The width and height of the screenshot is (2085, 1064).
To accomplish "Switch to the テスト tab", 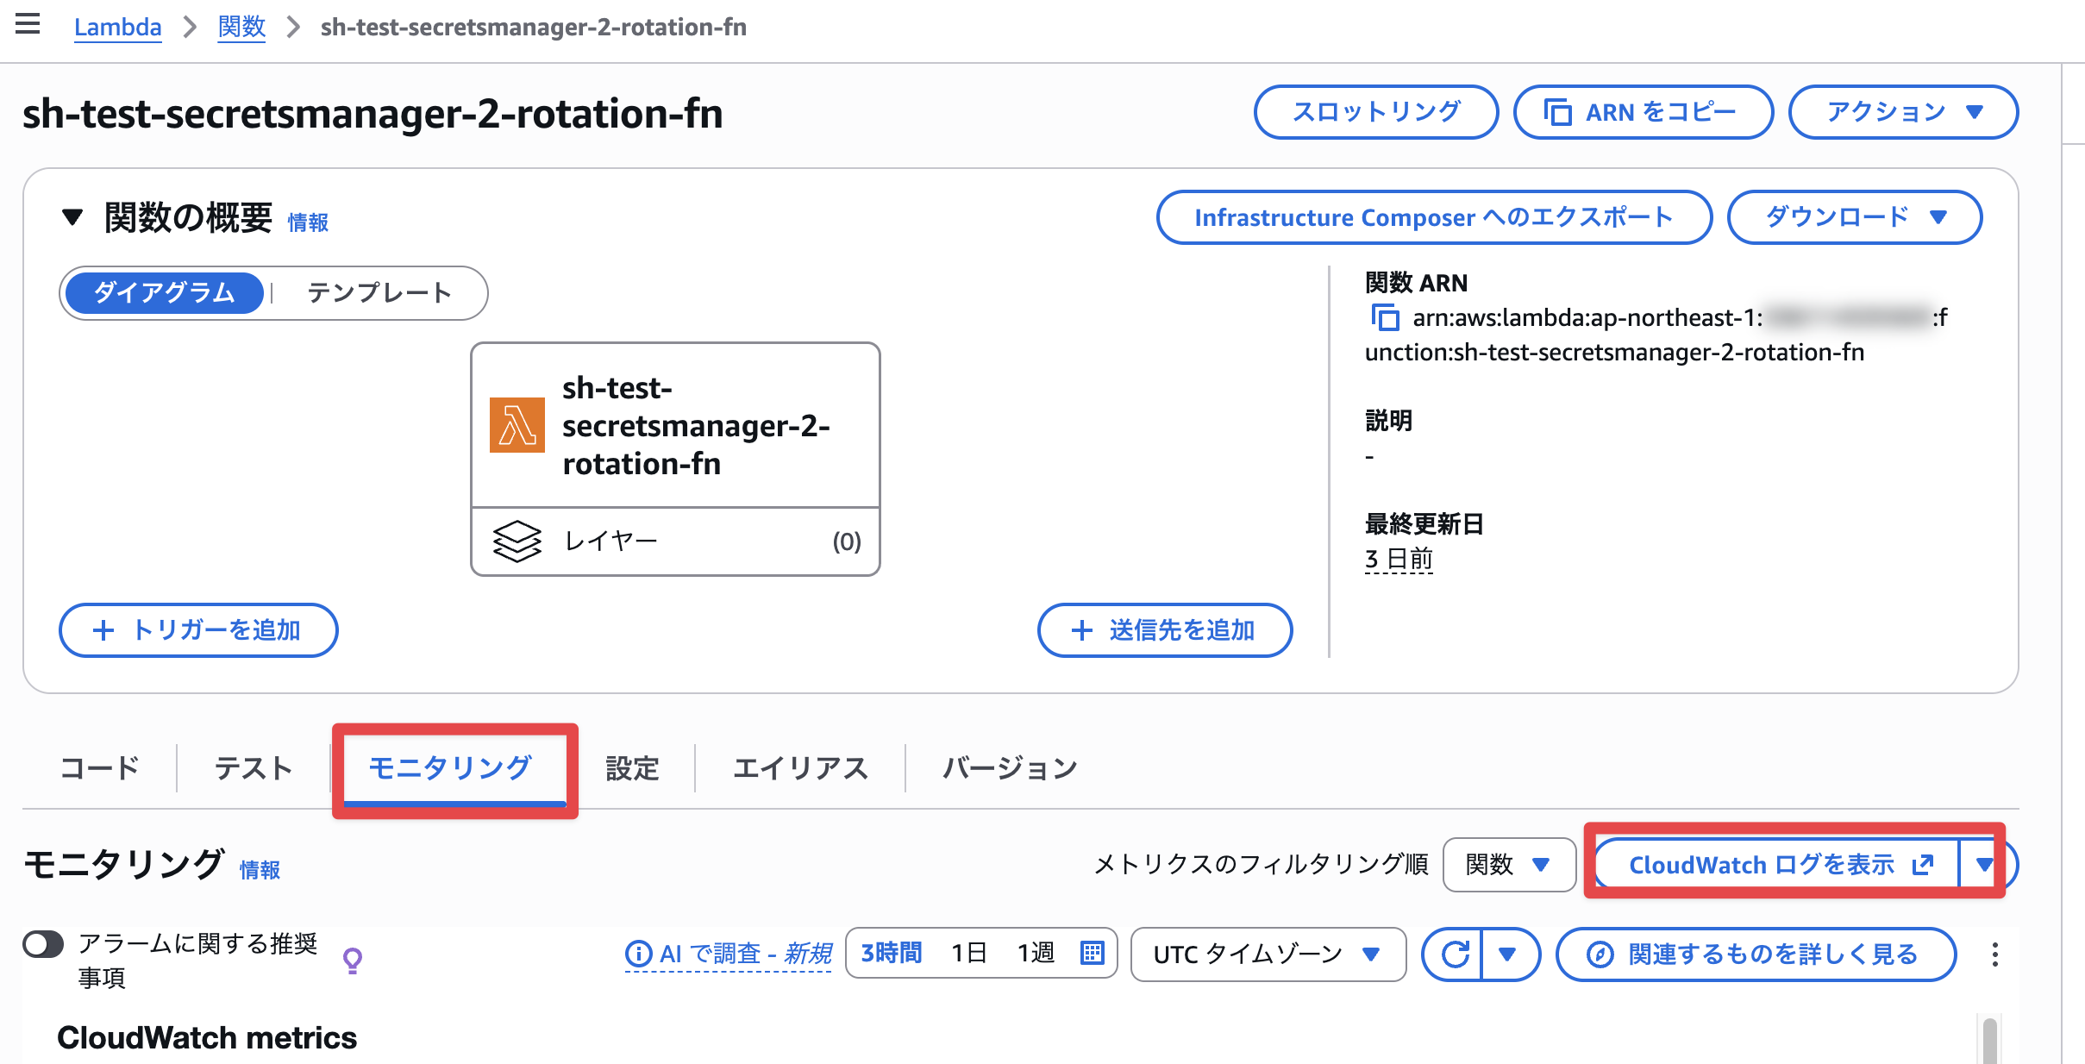I will coord(254,767).
